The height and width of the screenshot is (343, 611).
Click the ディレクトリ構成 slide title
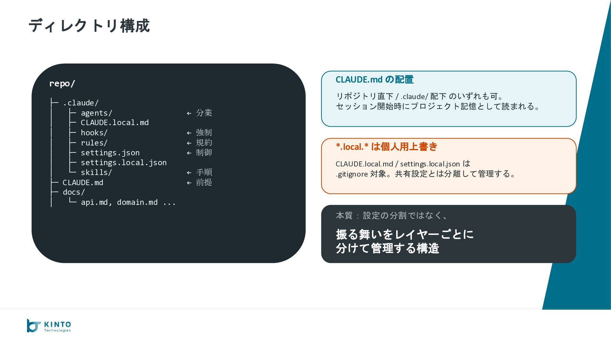coord(89,25)
